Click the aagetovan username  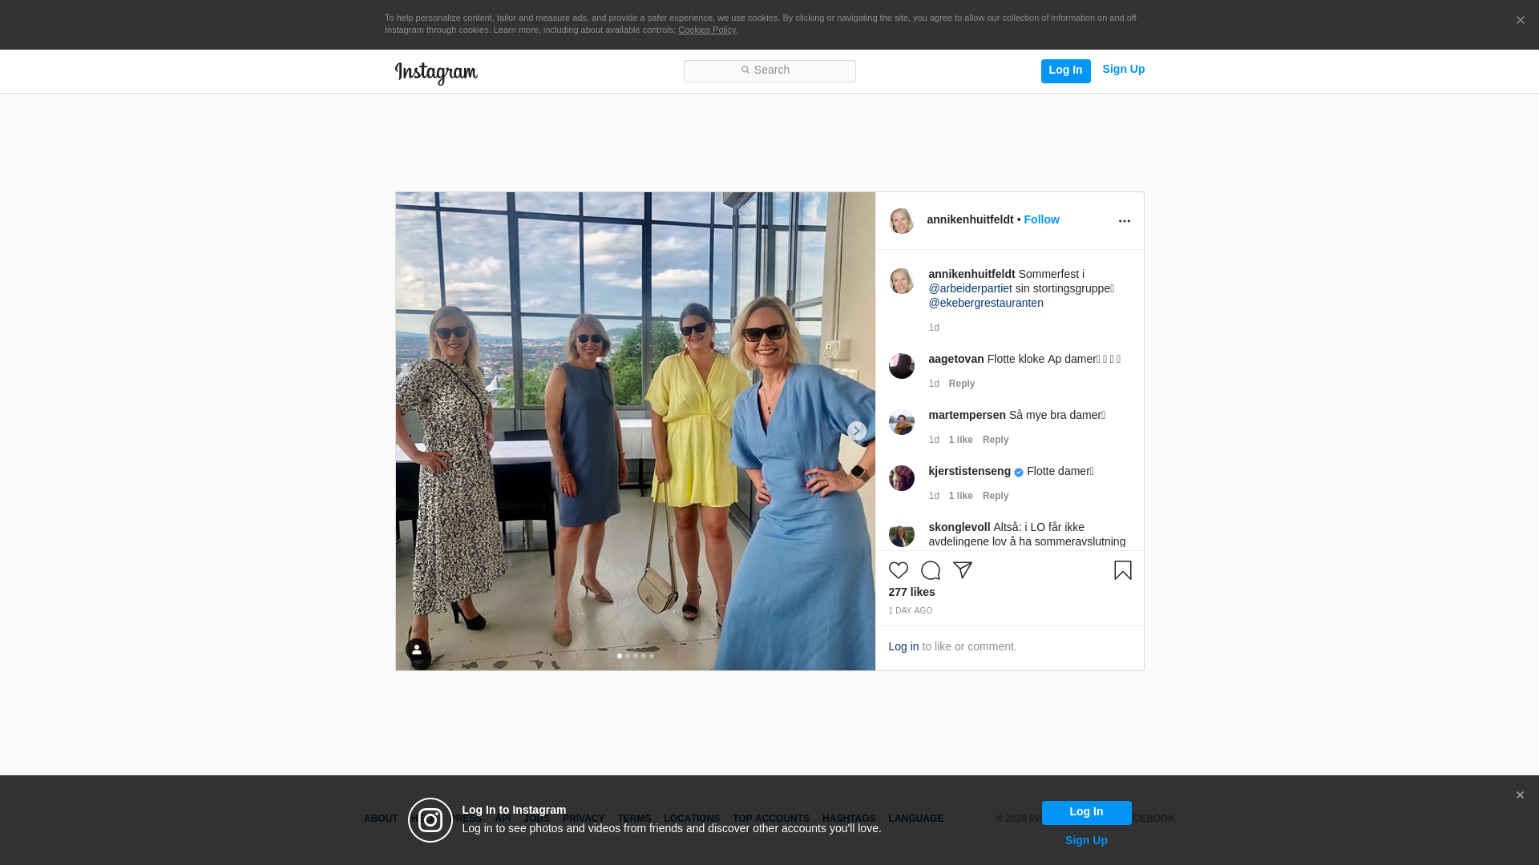pos(956,359)
